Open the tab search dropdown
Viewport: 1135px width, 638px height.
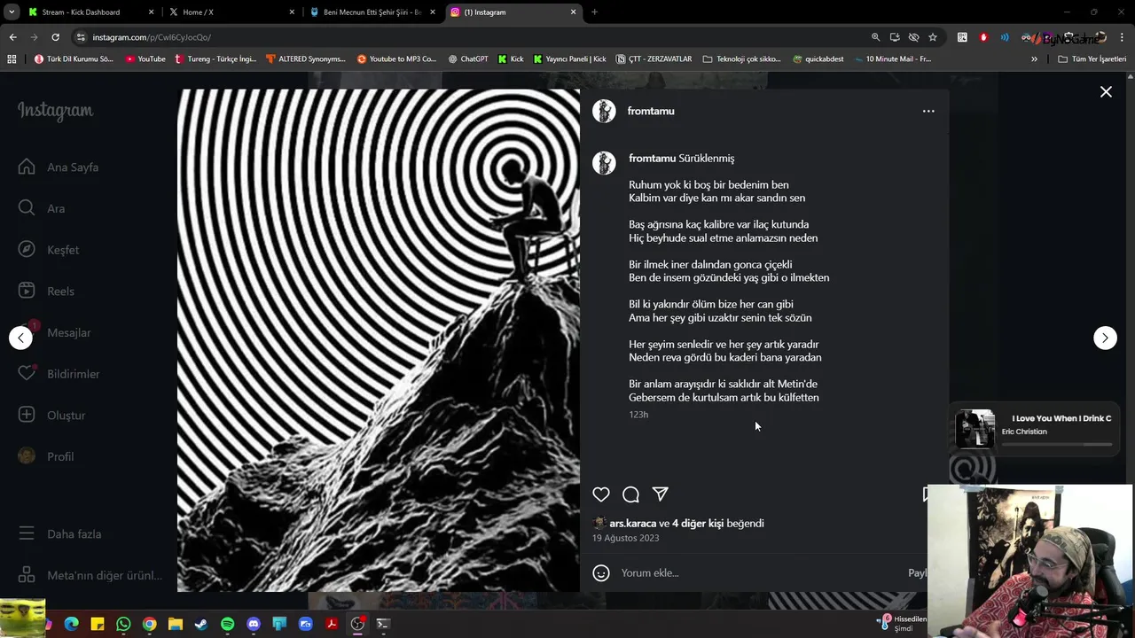12,12
